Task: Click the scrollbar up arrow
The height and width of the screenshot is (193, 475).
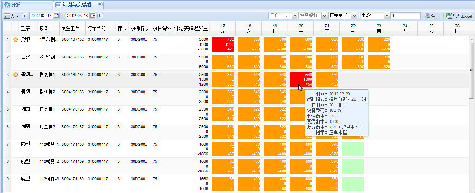Action: [471, 39]
